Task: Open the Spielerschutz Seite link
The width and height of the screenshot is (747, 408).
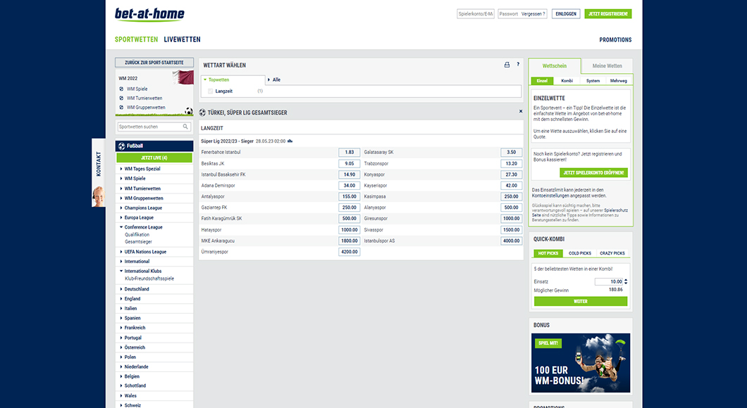Action: pyautogui.click(x=581, y=212)
